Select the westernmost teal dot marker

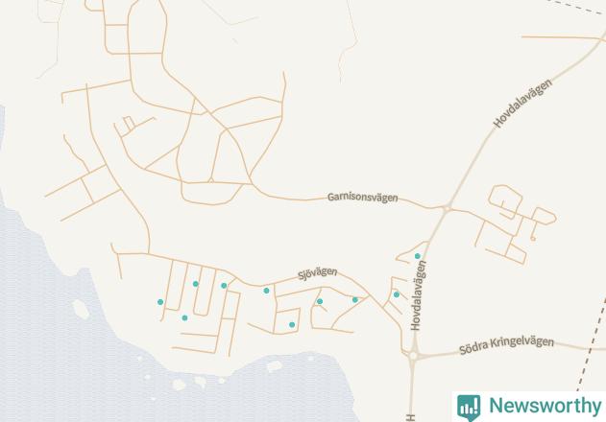click(160, 302)
